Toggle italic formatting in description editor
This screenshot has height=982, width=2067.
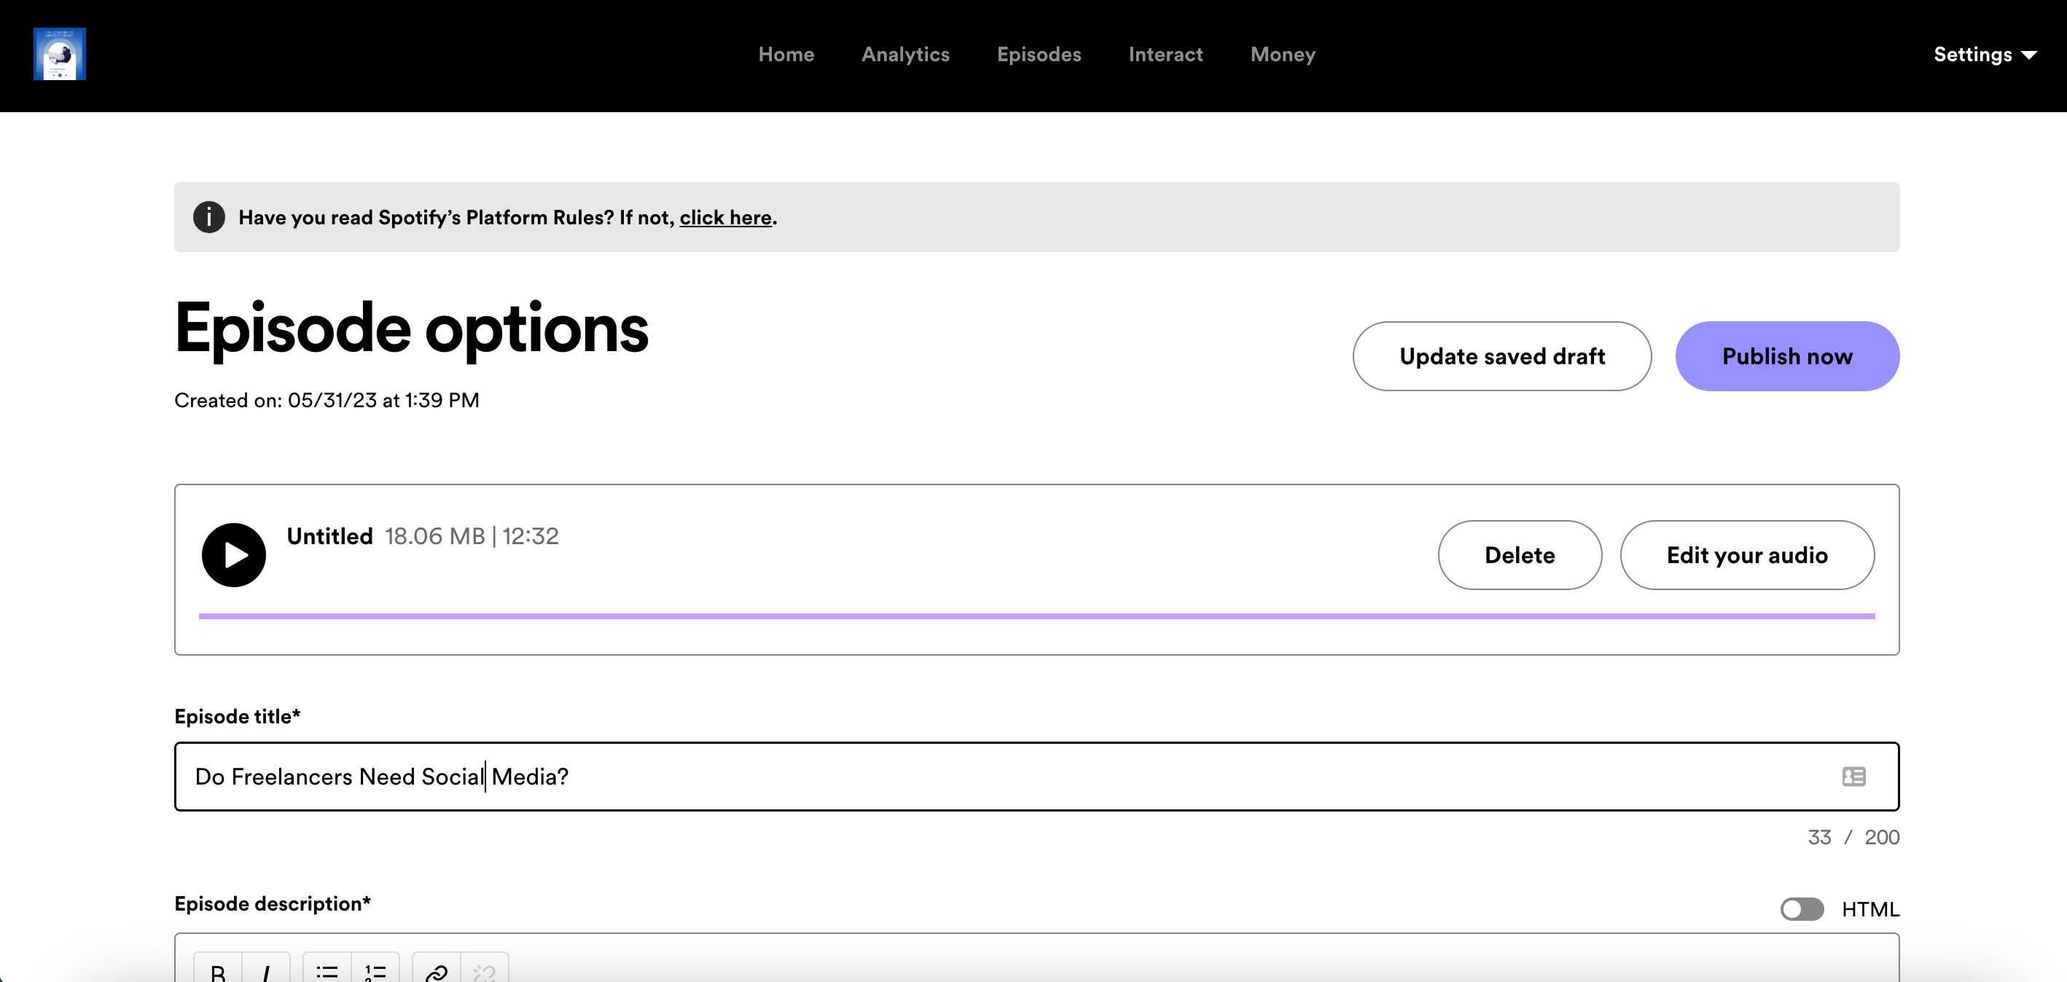click(x=265, y=971)
